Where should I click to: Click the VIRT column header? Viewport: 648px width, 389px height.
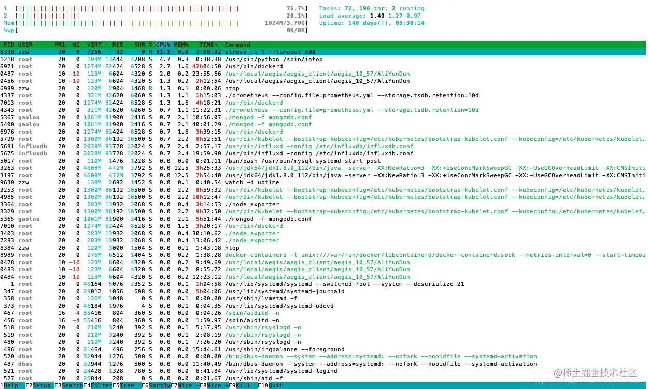[x=94, y=45]
